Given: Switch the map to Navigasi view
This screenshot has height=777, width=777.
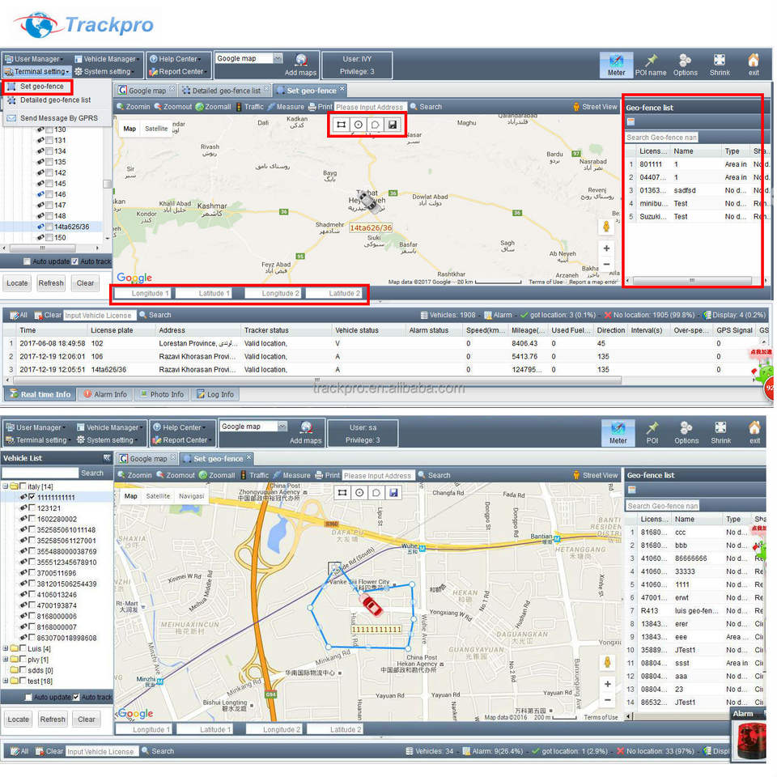Looking at the screenshot, I should [x=191, y=496].
